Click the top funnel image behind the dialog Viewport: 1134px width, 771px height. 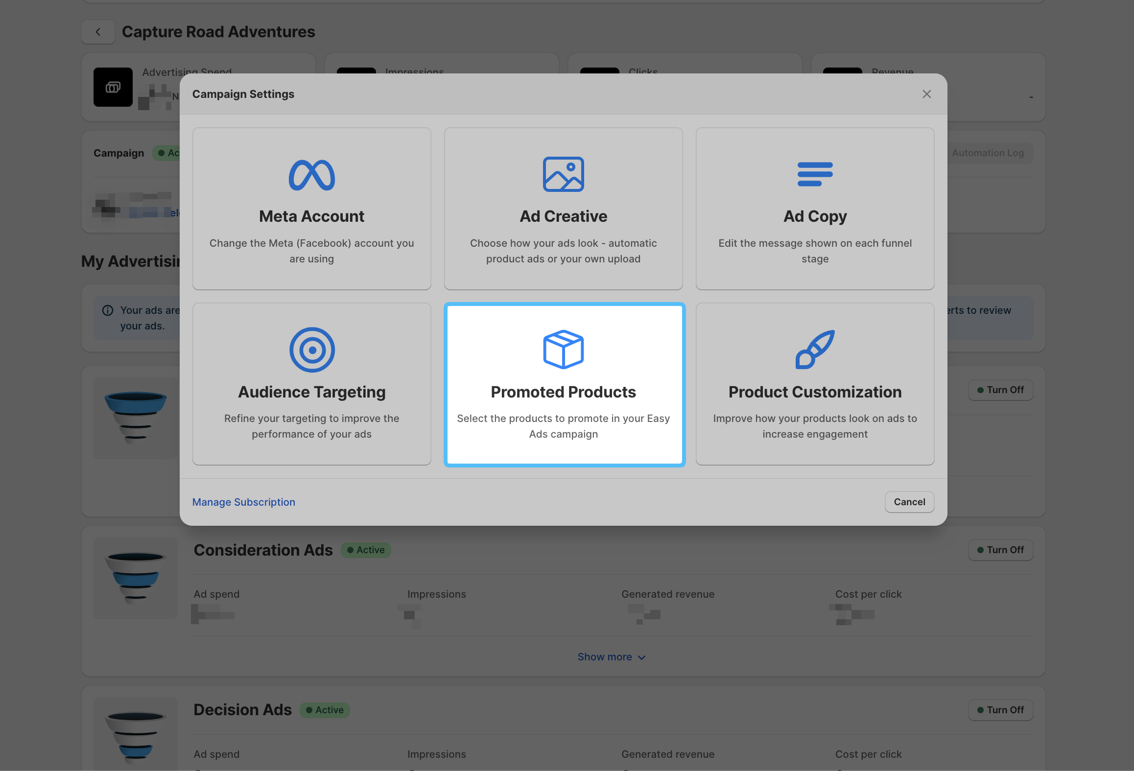[x=136, y=418]
